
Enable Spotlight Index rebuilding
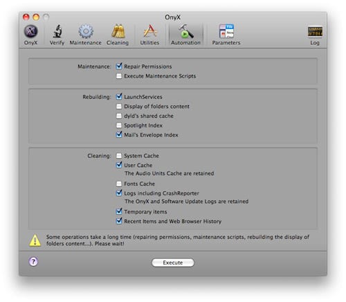point(119,125)
